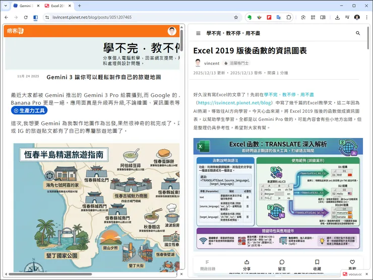Screen dimensions: 373x280
Task: Click author name vincent
Action: [x=212, y=63]
